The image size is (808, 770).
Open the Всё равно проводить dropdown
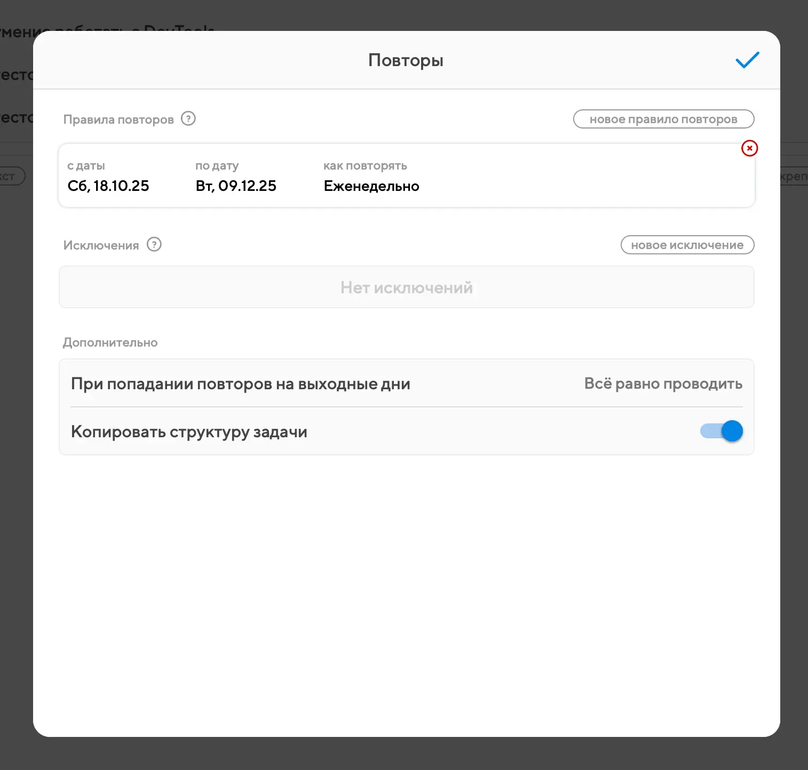click(x=663, y=384)
